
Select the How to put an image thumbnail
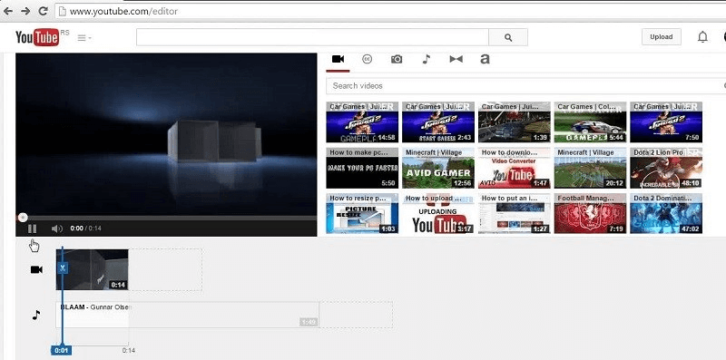tap(514, 213)
